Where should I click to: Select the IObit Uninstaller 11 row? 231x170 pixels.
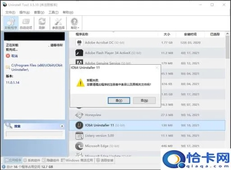pyautogui.click(x=147, y=125)
